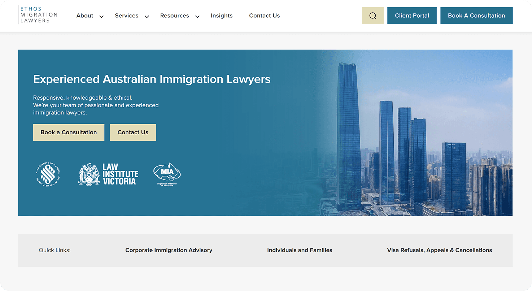Expand the Resources menu chevron

click(x=197, y=16)
